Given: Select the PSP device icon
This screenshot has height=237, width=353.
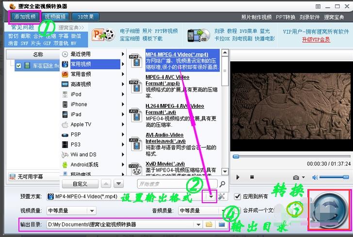Looking at the screenshot, I should click(x=65, y=135).
